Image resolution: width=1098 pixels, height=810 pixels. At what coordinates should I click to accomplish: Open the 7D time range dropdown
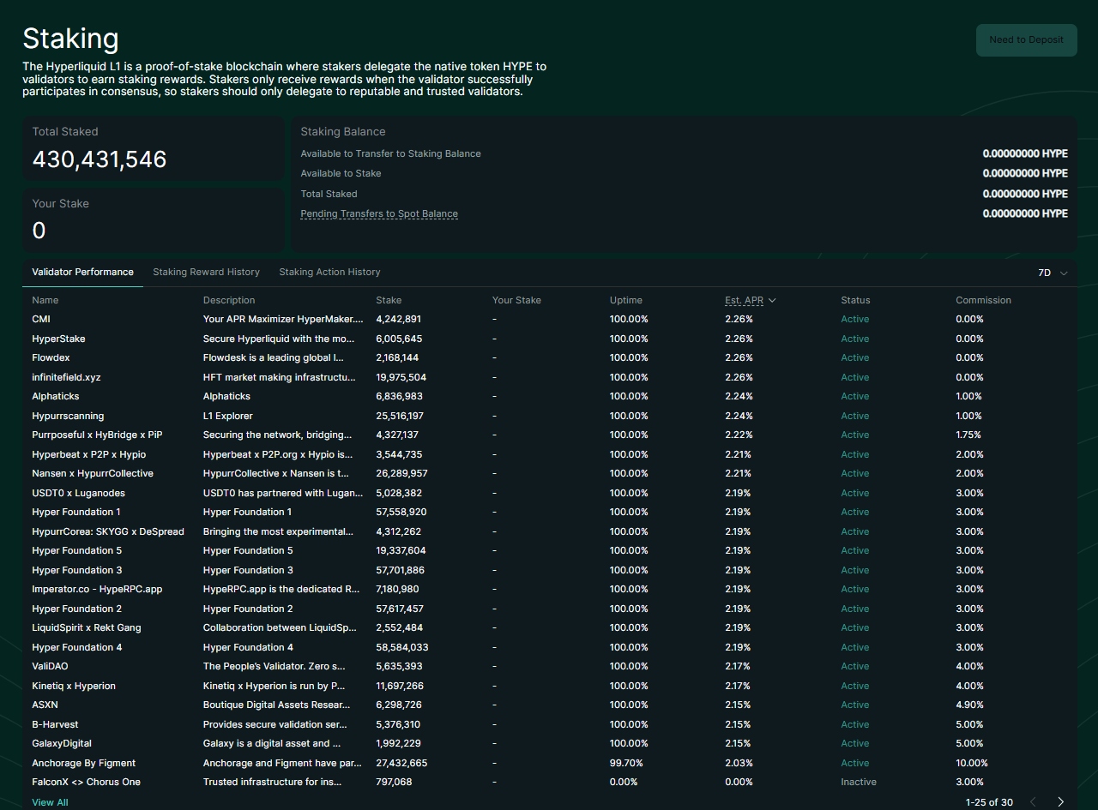[x=1052, y=273]
